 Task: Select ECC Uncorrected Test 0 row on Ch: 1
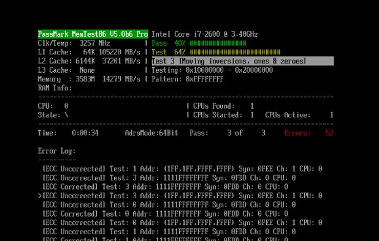[x=183, y=223]
